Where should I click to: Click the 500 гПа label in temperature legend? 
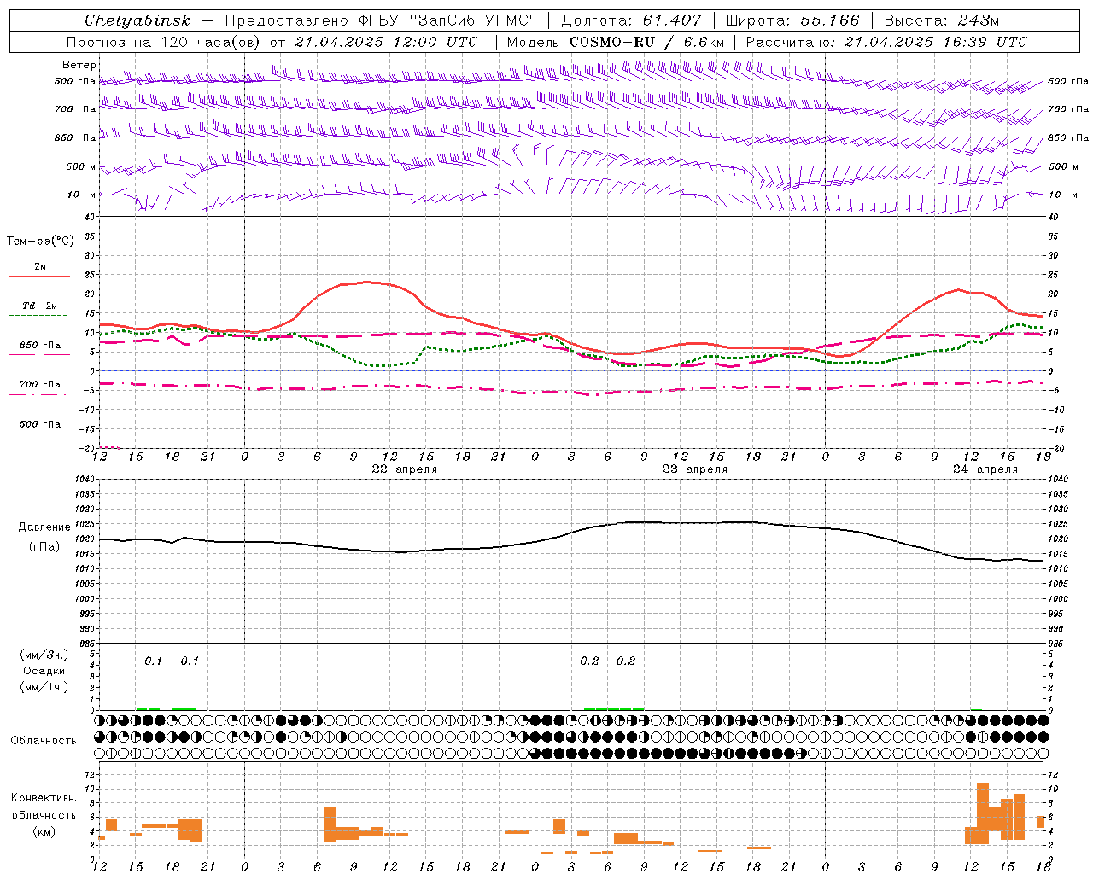(40, 424)
